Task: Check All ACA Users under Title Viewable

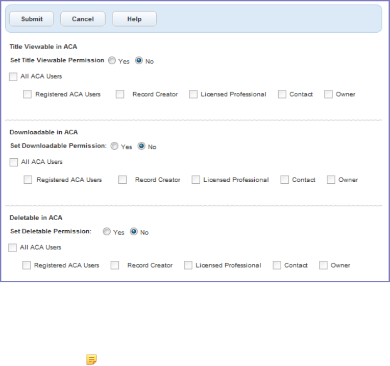Action: click(x=13, y=77)
